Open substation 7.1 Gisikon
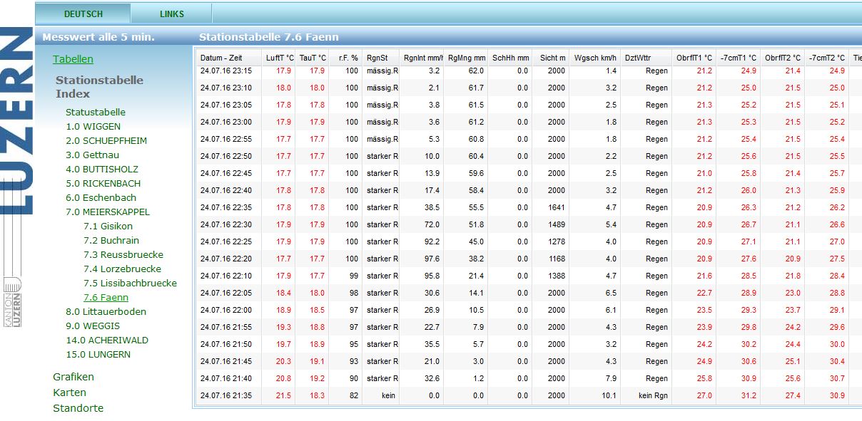The width and height of the screenshot is (862, 421). 108,226
